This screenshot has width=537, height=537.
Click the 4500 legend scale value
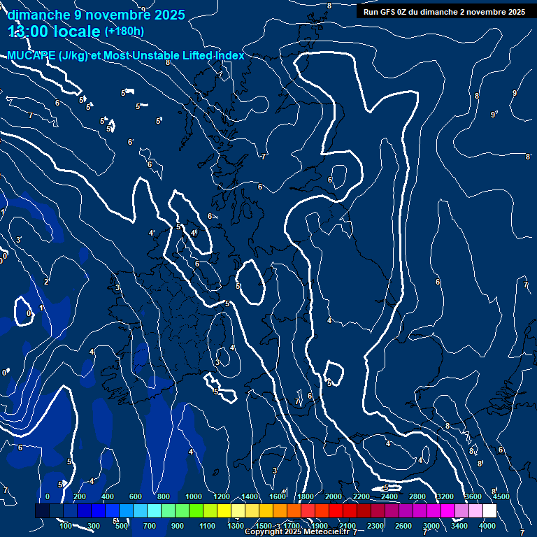(x=501, y=496)
